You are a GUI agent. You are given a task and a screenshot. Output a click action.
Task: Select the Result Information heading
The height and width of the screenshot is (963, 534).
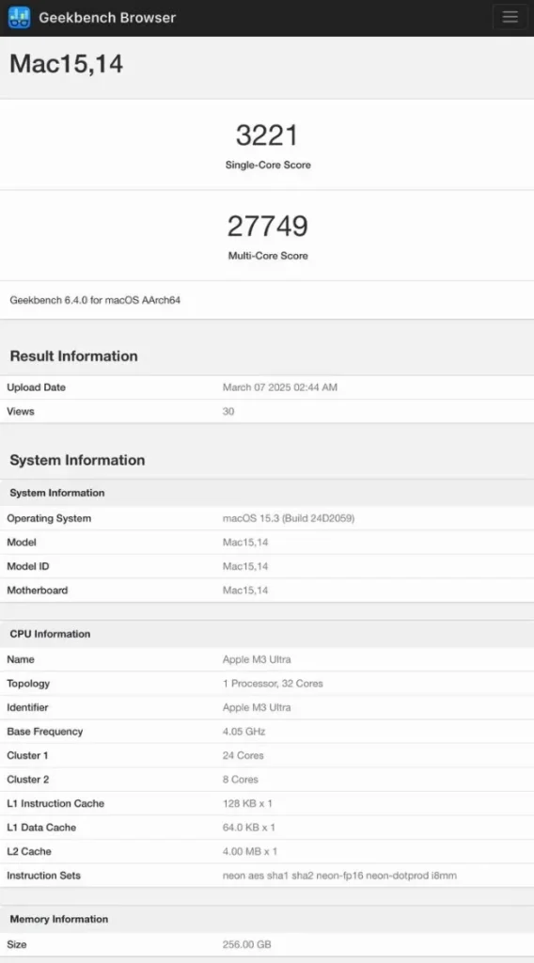[73, 356]
